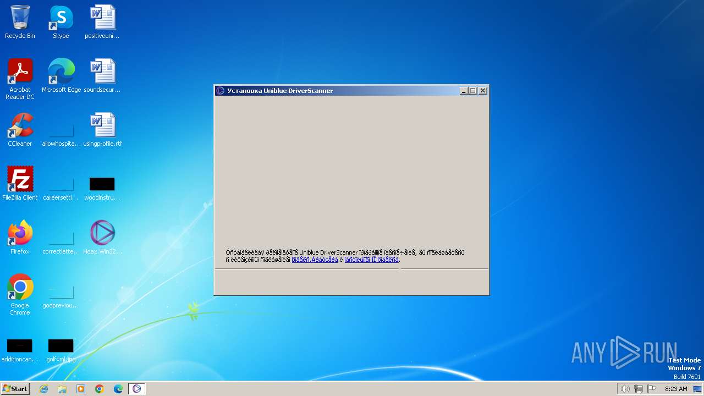Image resolution: width=704 pixels, height=396 pixels.
Task: Open the volume speaker tray icon
Action: [625, 389]
